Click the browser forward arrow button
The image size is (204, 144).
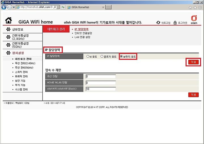pos(9,7)
